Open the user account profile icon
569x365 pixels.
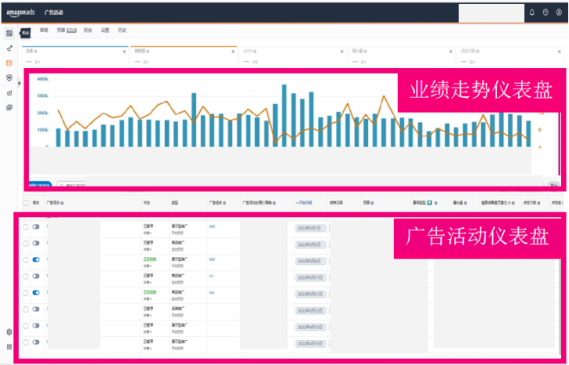pyautogui.click(x=559, y=13)
